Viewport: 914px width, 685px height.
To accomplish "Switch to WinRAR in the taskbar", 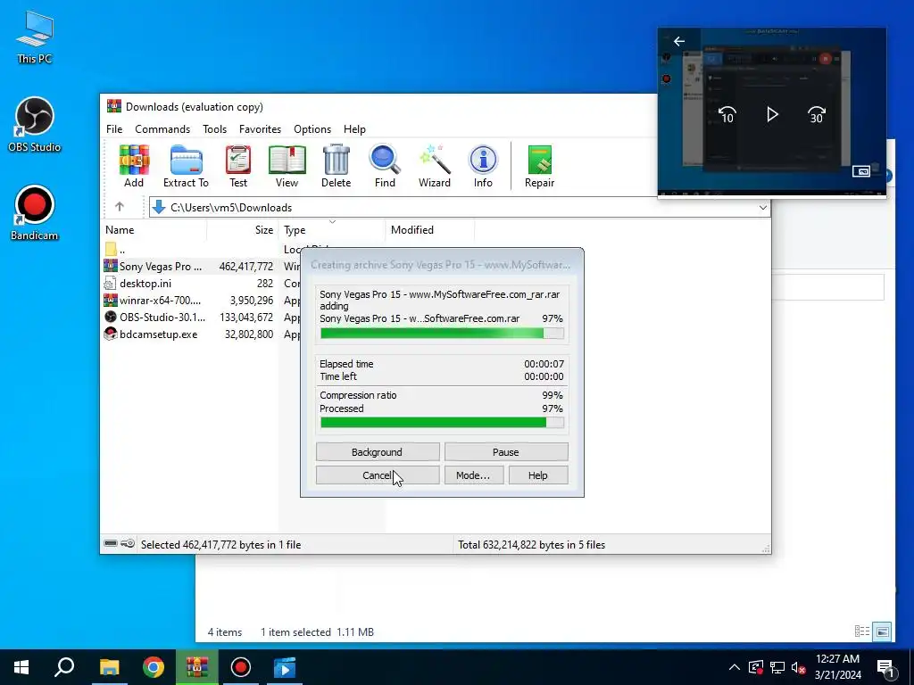I will click(x=197, y=667).
